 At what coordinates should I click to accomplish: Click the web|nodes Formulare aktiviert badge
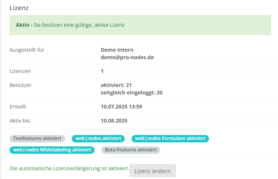point(170,138)
